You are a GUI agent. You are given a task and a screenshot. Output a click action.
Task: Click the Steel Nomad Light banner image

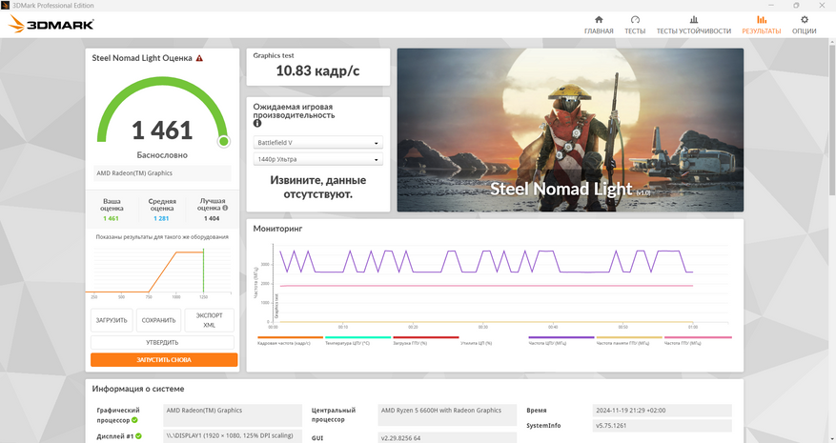pyautogui.click(x=570, y=131)
